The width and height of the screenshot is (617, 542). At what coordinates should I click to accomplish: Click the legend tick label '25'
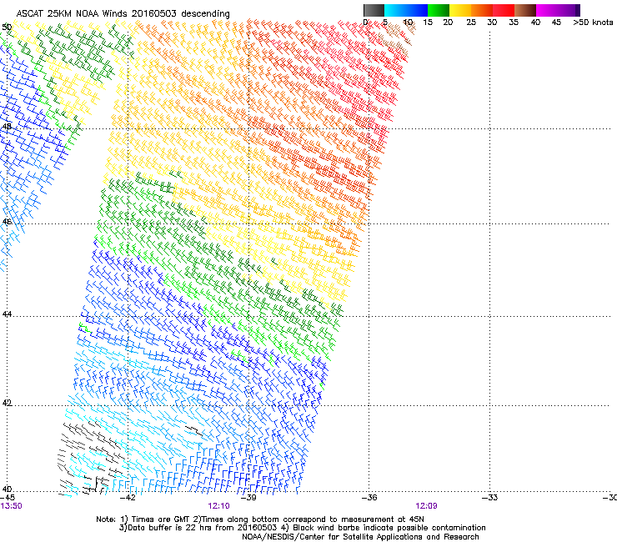pos(471,22)
